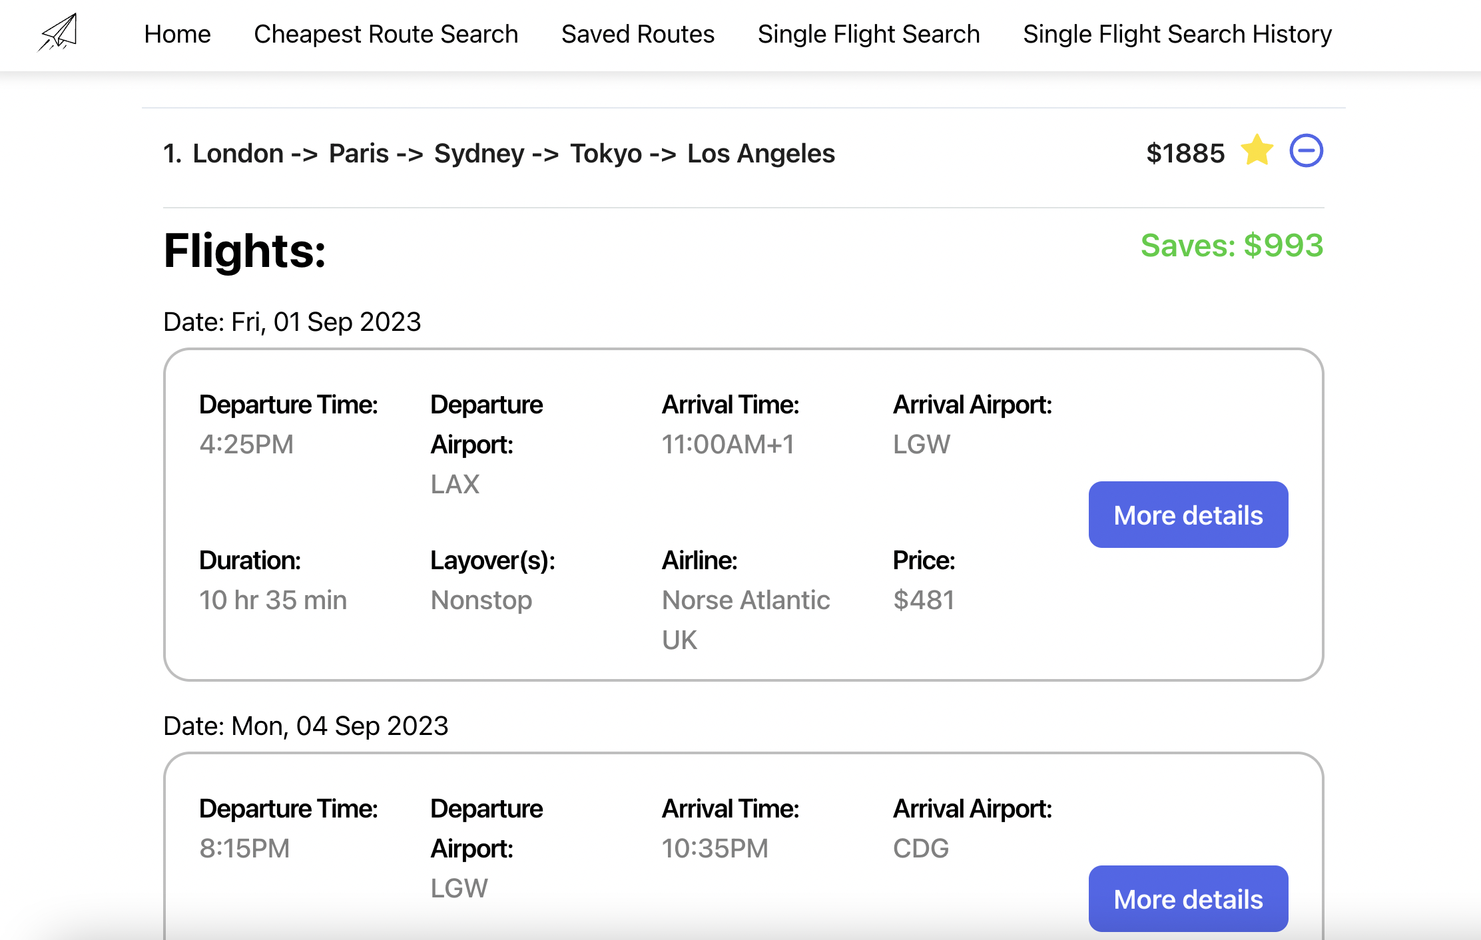This screenshot has height=940, width=1481.
Task: Toggle the yellow star favorite icon
Action: coord(1257,150)
